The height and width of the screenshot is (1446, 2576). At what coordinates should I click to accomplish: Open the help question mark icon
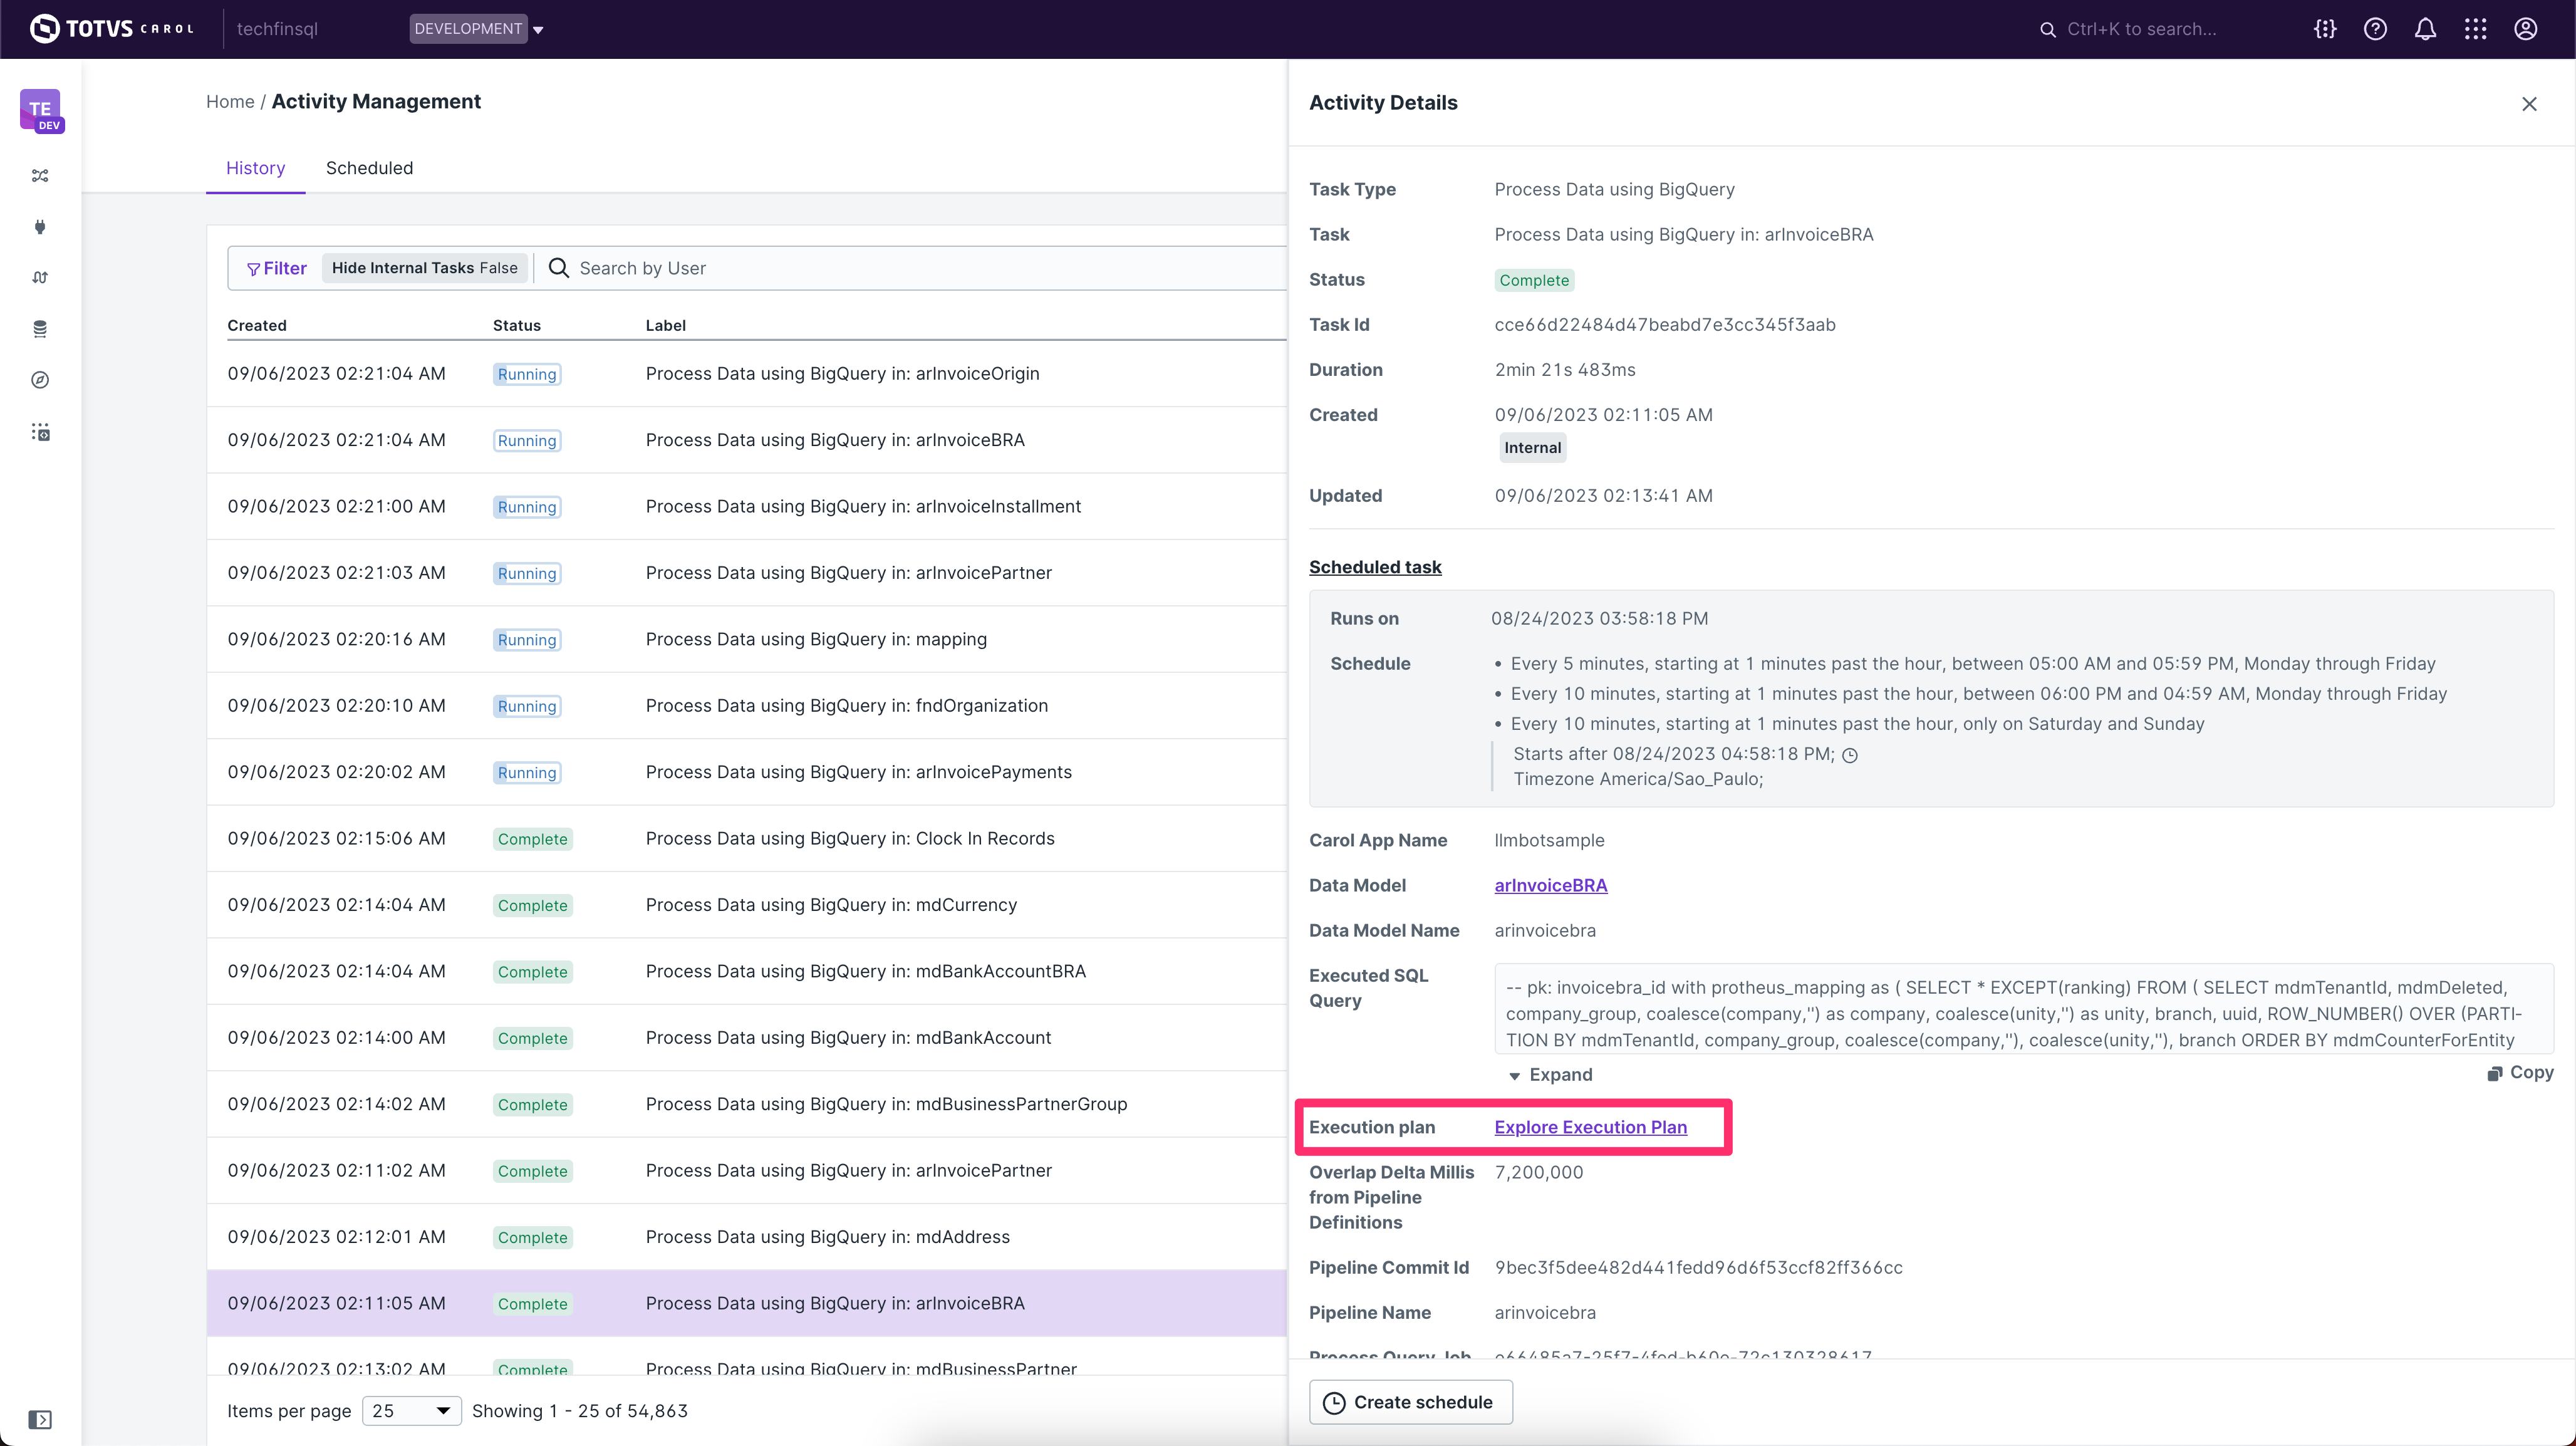pyautogui.click(x=2375, y=29)
